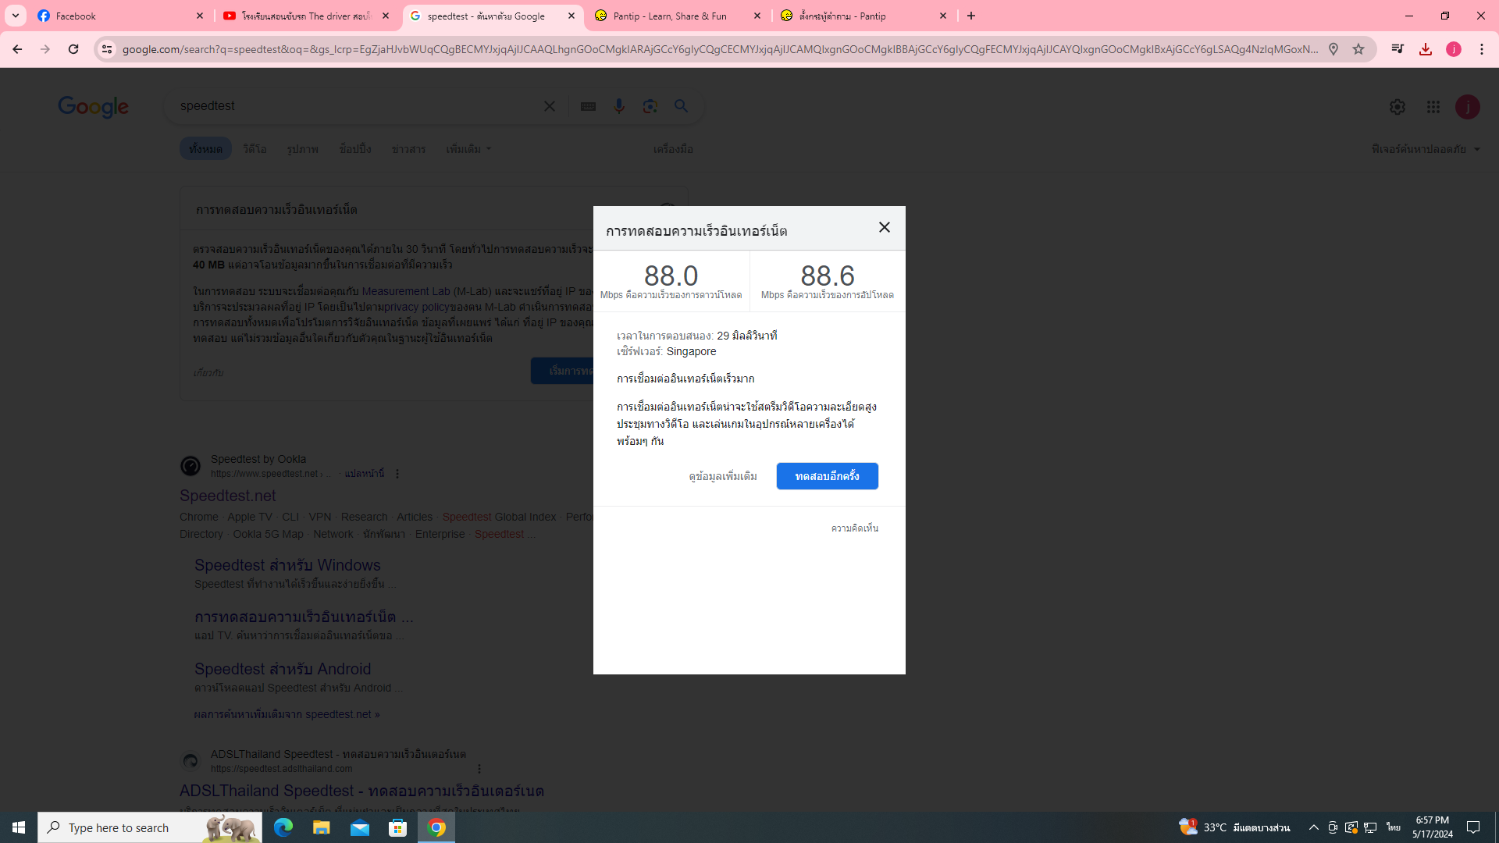Bookmark this page with star icon

(1358, 49)
